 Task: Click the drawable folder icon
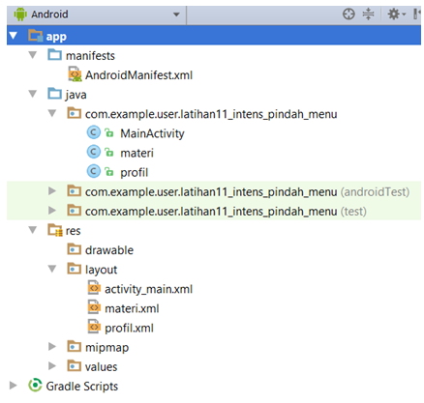[75, 249]
